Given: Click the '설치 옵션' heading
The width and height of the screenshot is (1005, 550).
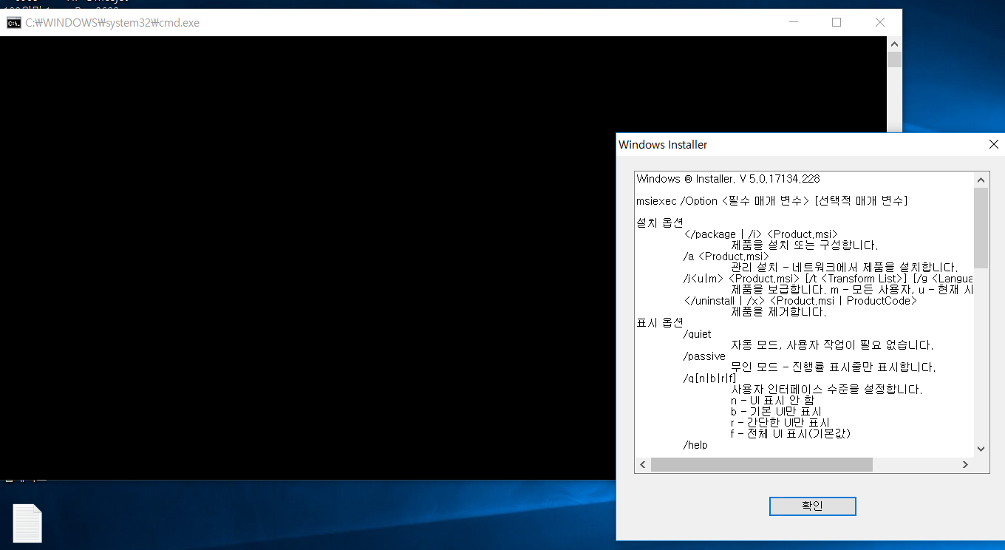Looking at the screenshot, I should [660, 223].
